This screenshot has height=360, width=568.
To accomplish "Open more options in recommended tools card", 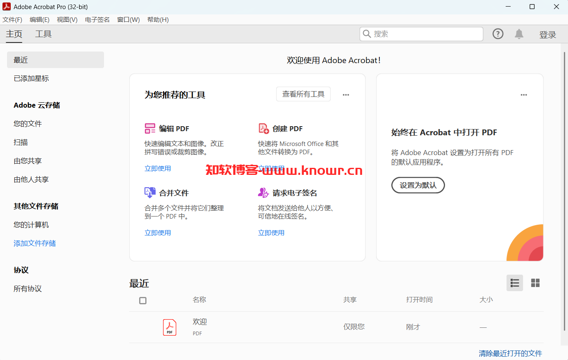I will point(346,95).
